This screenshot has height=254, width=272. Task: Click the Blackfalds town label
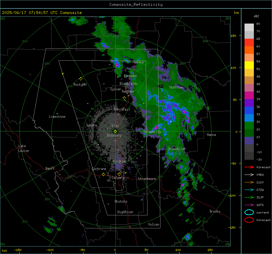(x=128, y=84)
